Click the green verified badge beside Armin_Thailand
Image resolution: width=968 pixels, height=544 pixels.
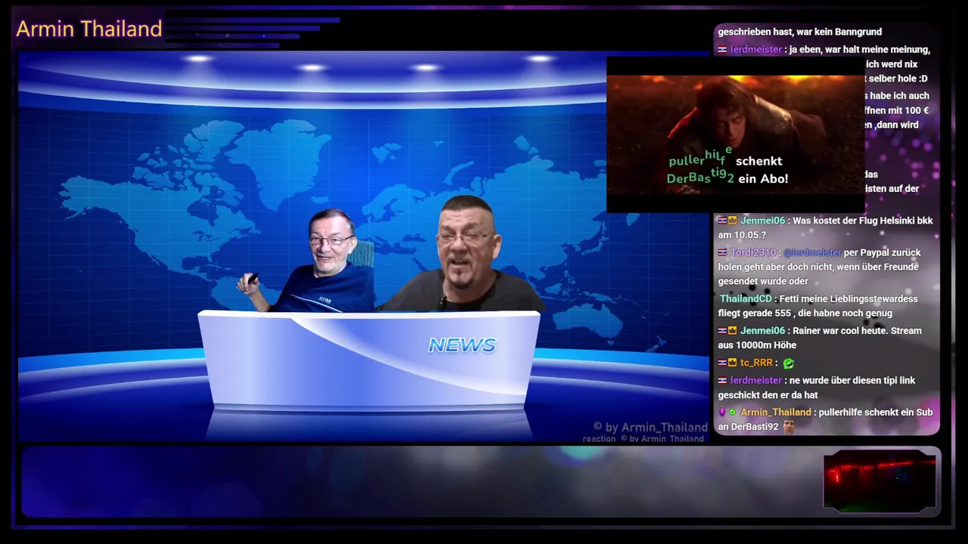732,413
